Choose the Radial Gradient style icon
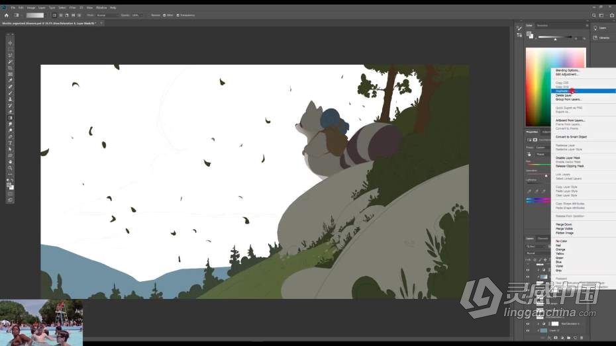 coord(60,15)
